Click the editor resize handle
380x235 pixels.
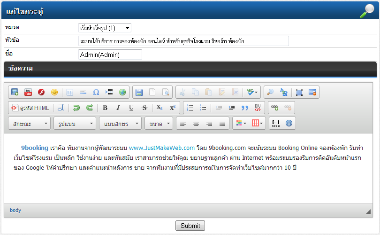click(368, 211)
